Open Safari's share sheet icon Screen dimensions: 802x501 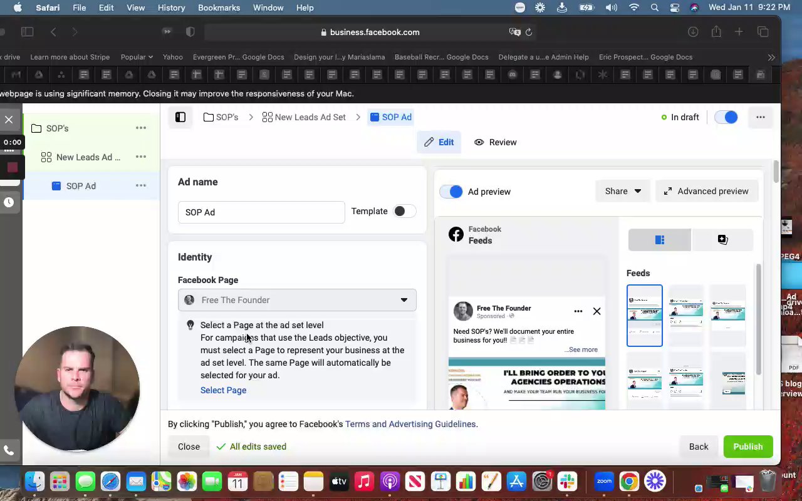(x=716, y=32)
